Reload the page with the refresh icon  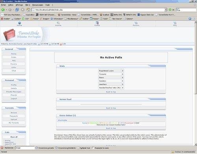(17, 9)
